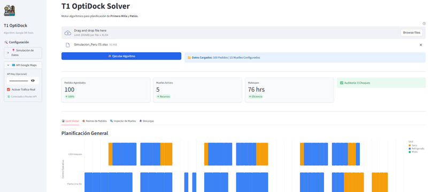Open the help tooltip above Browse files
The width and height of the screenshot is (431, 192).
pos(424,24)
